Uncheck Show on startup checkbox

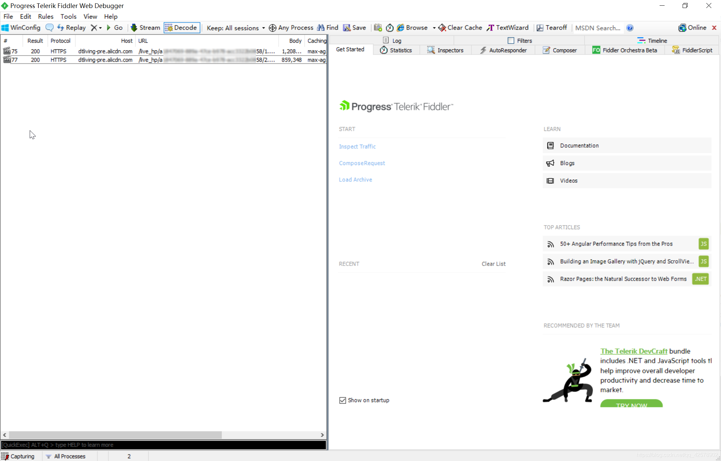pos(342,400)
